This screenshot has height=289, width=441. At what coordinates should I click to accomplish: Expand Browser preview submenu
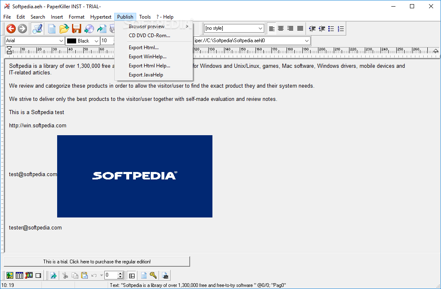click(154, 26)
